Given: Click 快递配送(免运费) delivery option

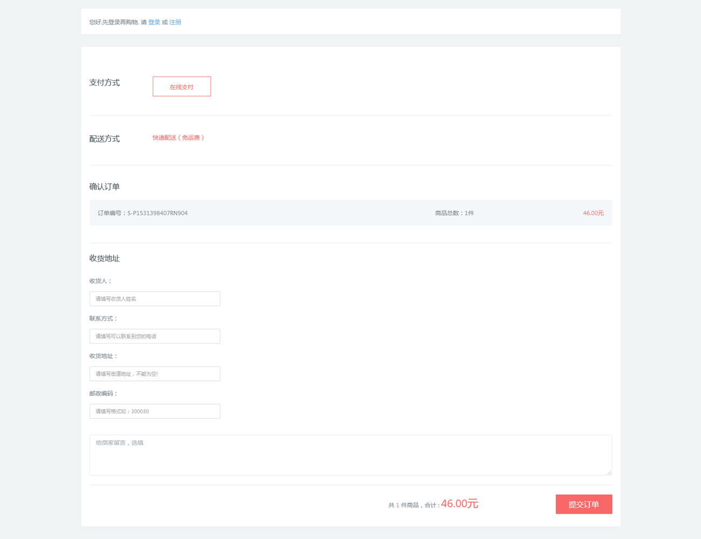Looking at the screenshot, I should [x=178, y=138].
